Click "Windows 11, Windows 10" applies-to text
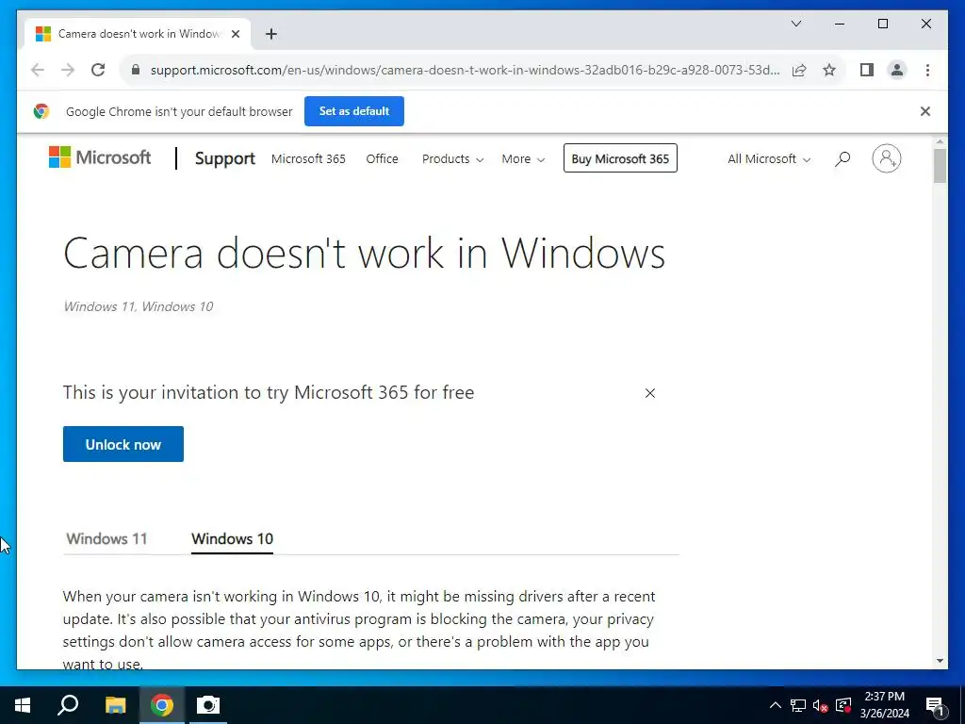 coord(139,306)
